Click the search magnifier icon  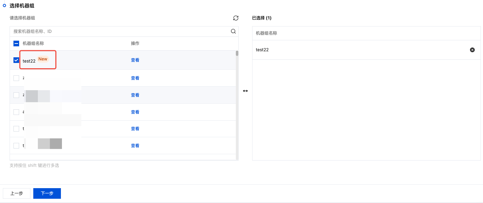(x=233, y=31)
